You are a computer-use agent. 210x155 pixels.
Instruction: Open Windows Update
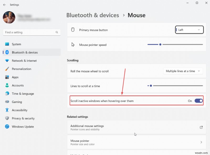[23, 126]
